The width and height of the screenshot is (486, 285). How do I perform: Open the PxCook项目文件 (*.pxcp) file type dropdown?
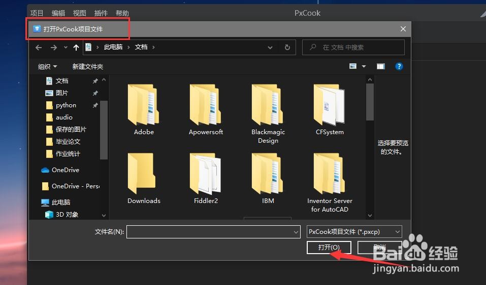click(354, 232)
